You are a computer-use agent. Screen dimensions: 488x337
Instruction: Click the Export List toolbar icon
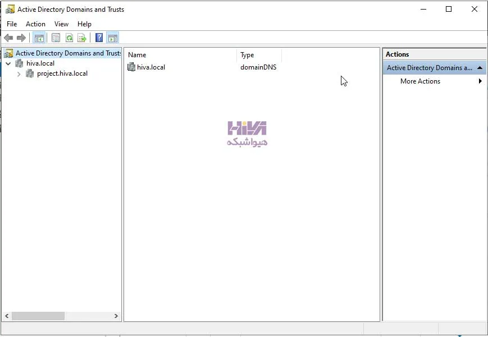pos(82,38)
